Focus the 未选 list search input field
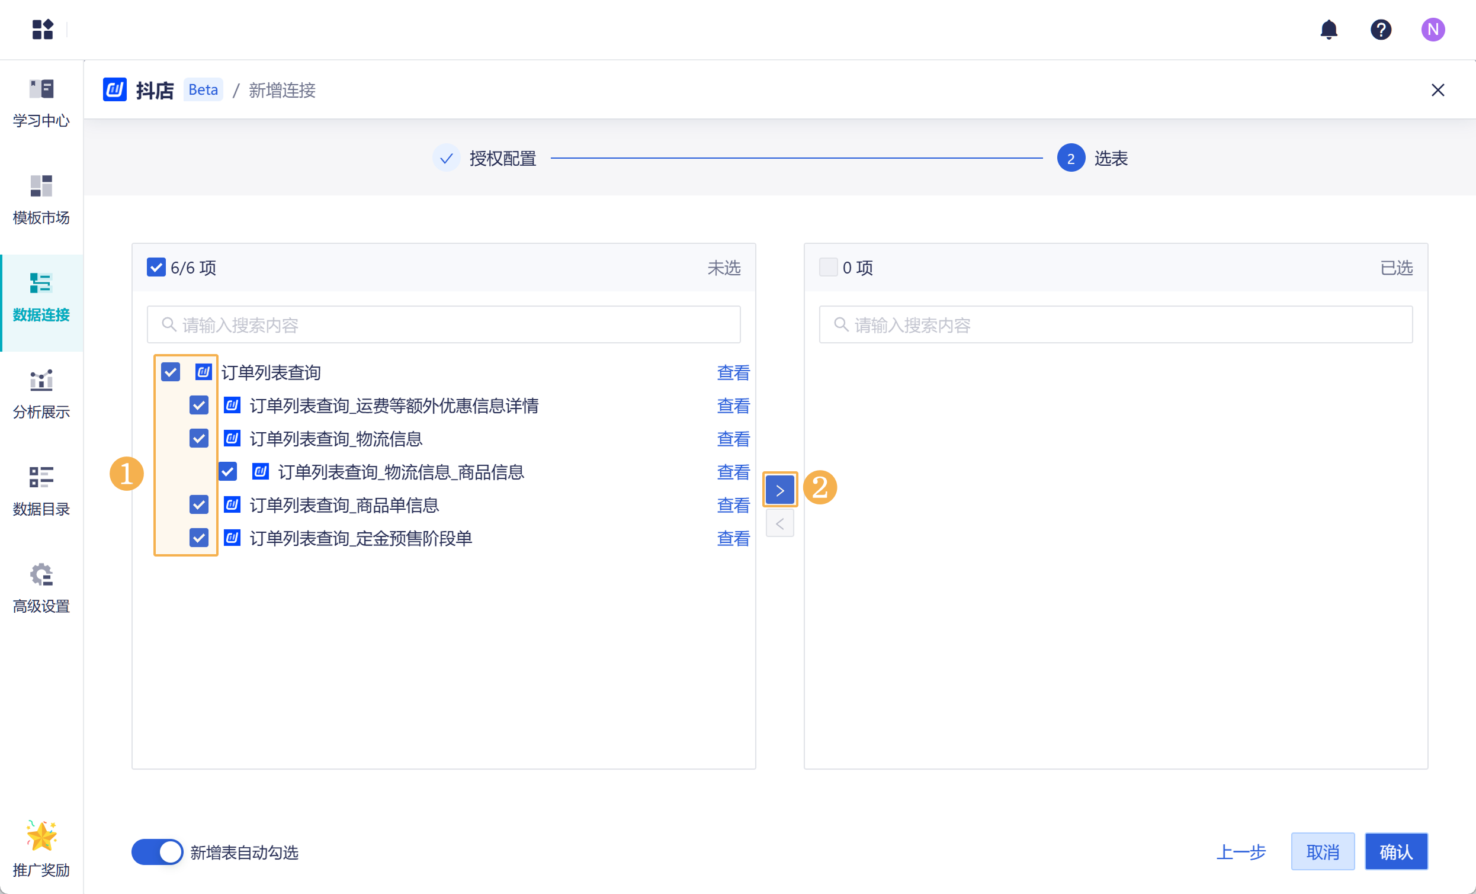This screenshot has width=1476, height=894. pyautogui.click(x=443, y=324)
